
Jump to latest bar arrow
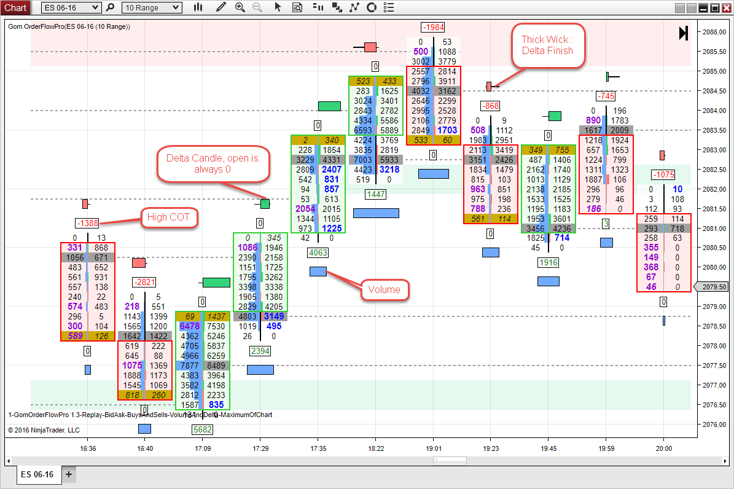[684, 33]
